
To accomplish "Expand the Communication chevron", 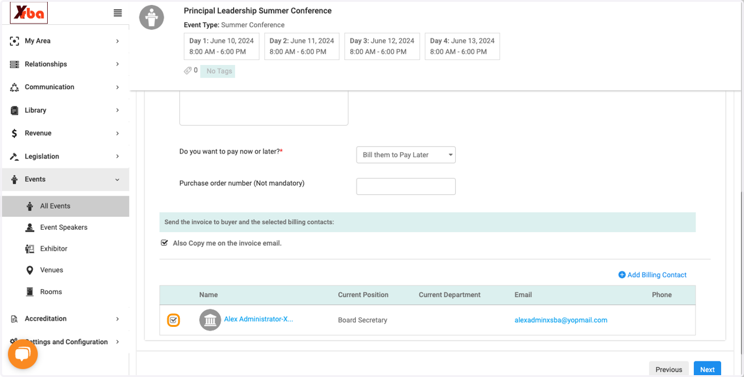I will 117,87.
